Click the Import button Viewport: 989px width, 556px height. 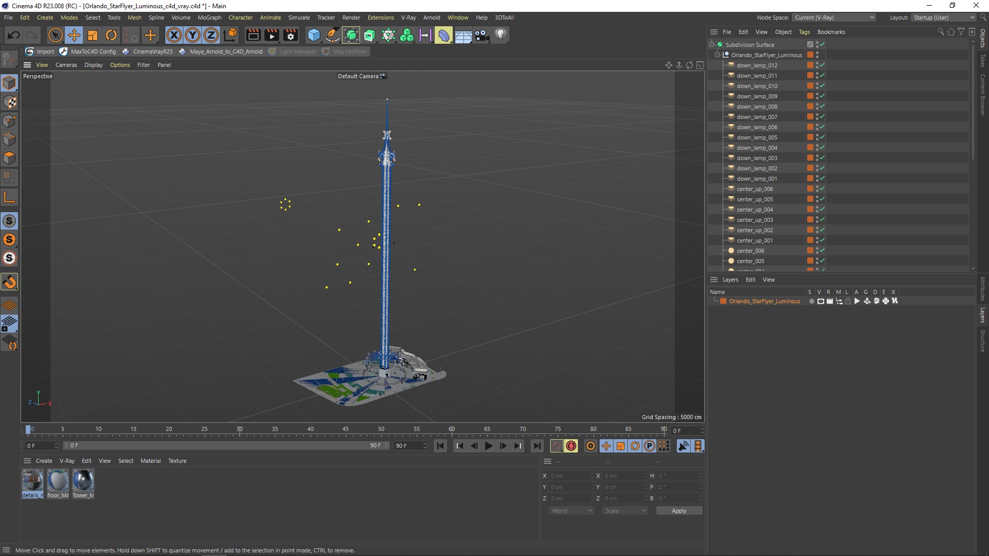[x=40, y=51]
